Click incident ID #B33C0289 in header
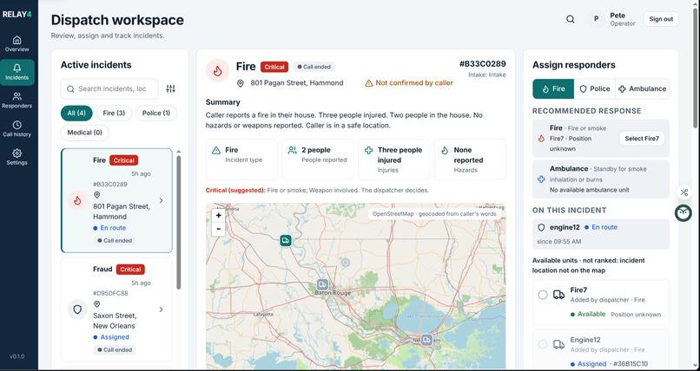 point(483,63)
